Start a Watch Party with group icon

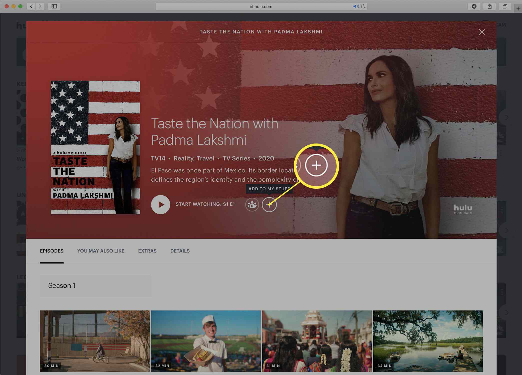[x=252, y=204]
